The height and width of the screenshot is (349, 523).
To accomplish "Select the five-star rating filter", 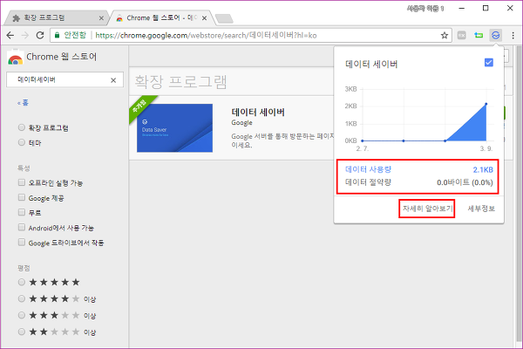I will point(22,282).
